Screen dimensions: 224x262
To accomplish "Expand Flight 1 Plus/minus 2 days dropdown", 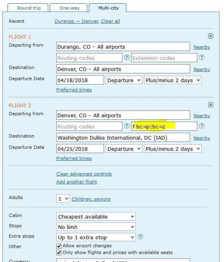I will click(173, 80).
